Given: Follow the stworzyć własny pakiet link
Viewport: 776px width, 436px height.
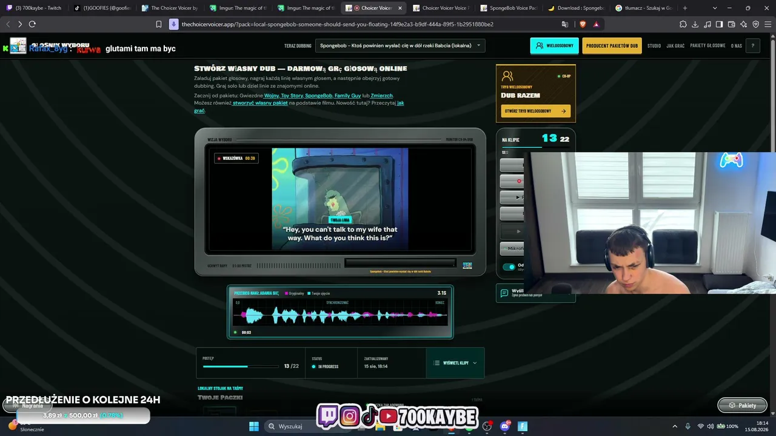Looking at the screenshot, I should pyautogui.click(x=259, y=103).
